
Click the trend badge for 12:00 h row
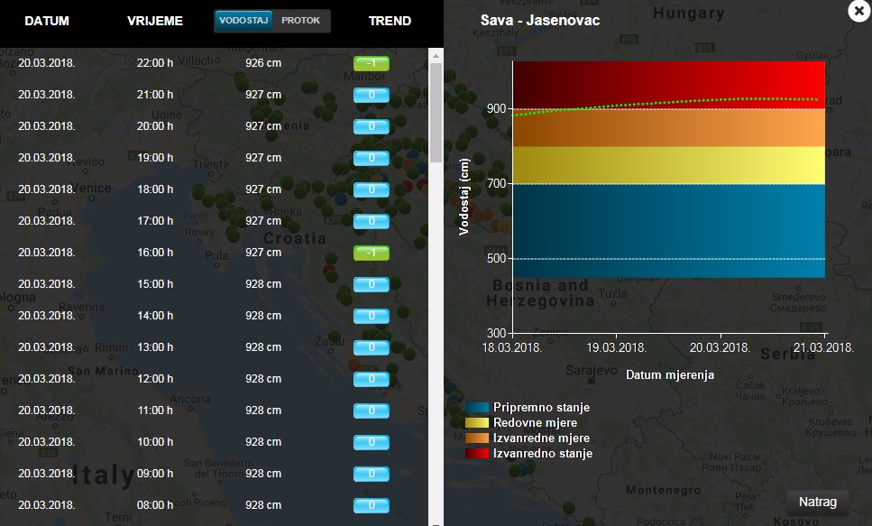[371, 379]
